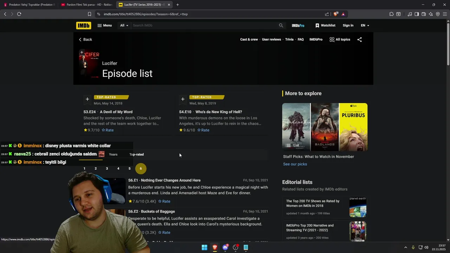Open Brave VPN shield icon
Screen dimensions: 450x253
438,14
